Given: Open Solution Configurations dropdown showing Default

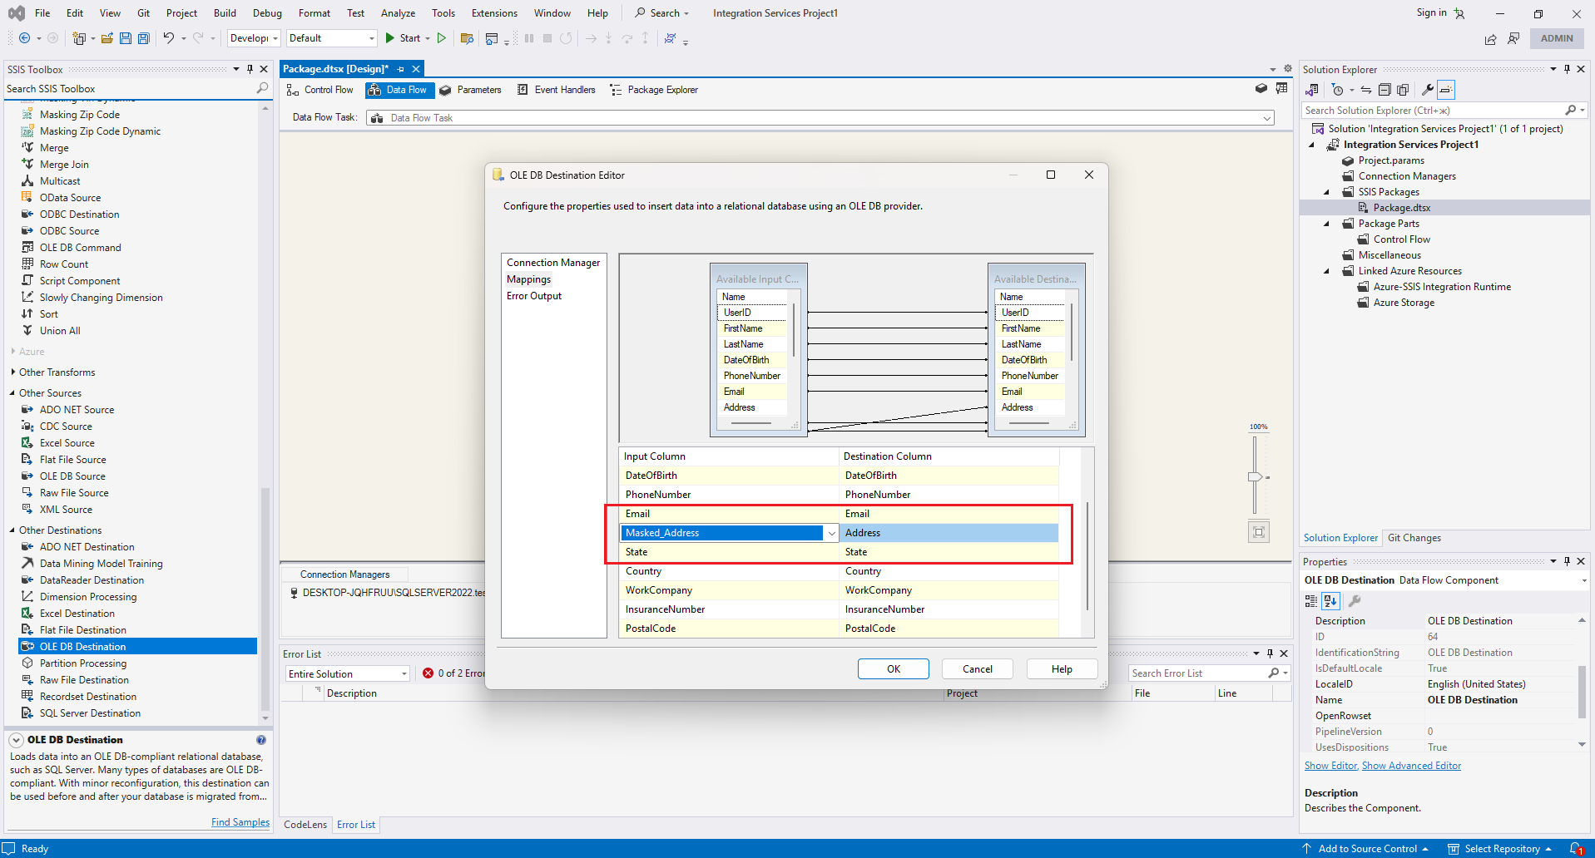Looking at the screenshot, I should [332, 38].
